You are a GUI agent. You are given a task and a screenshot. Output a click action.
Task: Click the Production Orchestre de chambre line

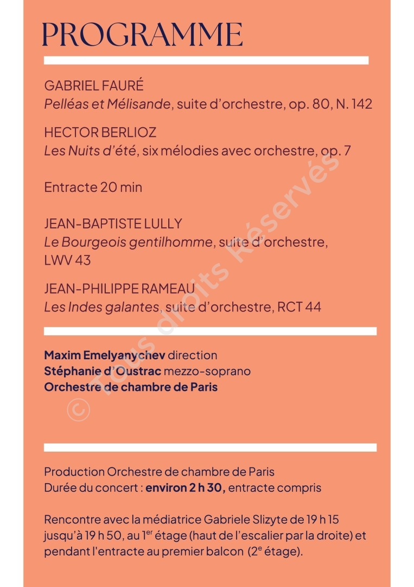click(159, 472)
